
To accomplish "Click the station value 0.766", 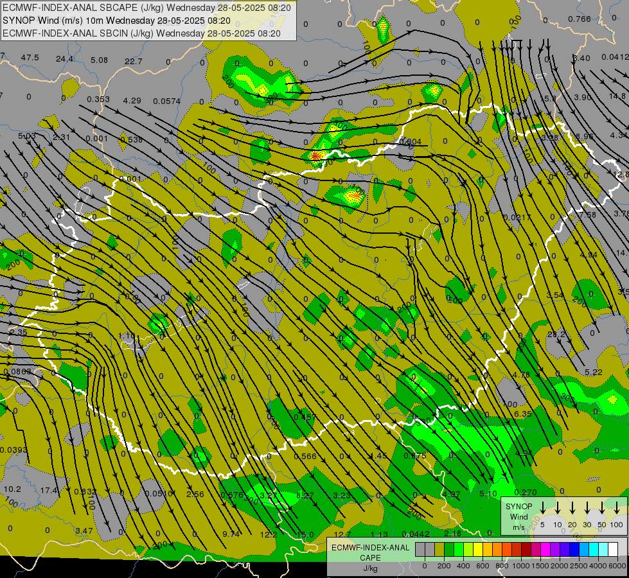I will (580, 19).
